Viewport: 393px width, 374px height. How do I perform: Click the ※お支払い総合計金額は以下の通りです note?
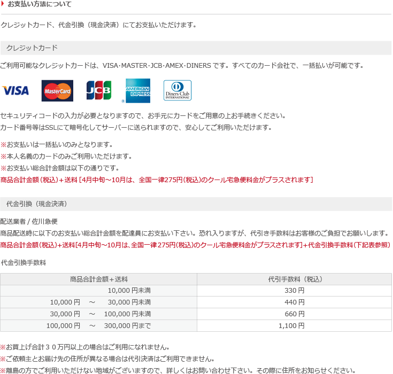(x=60, y=168)
